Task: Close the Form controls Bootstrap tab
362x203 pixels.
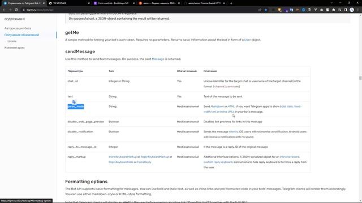Action: (133, 3)
